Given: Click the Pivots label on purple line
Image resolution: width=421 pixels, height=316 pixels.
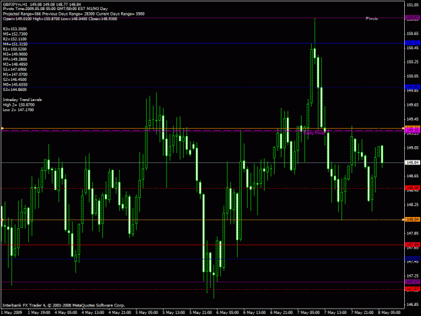Looking at the screenshot, I should tap(372, 18).
